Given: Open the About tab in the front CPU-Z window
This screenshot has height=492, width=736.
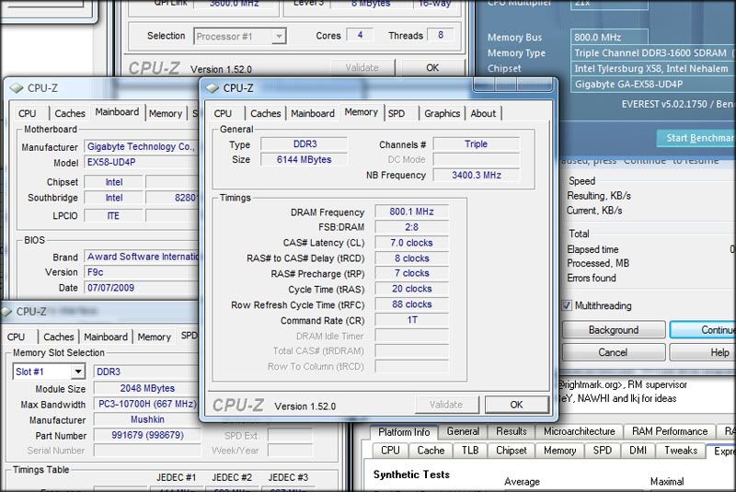Looking at the screenshot, I should point(483,113).
